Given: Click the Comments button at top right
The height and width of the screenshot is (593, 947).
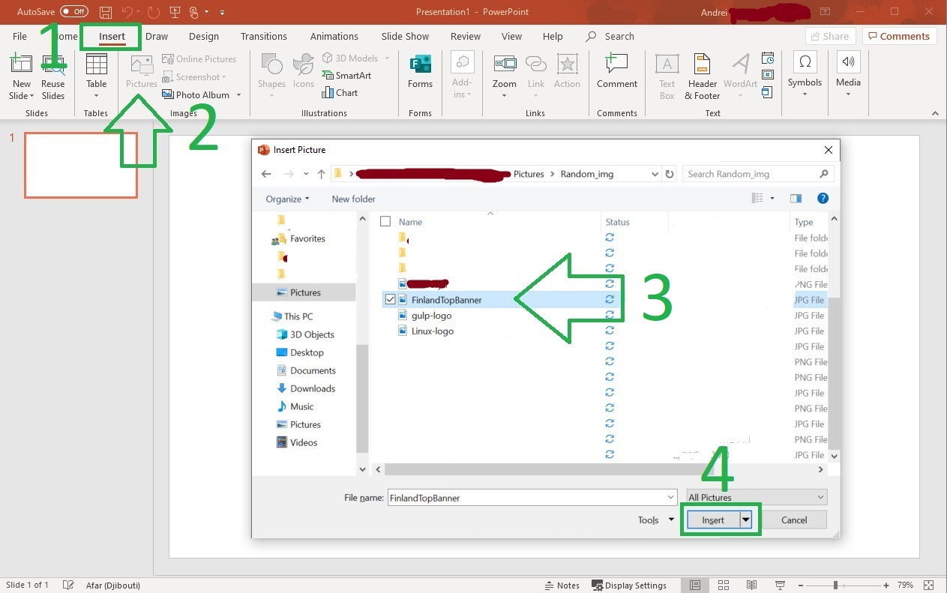Looking at the screenshot, I should point(901,36).
